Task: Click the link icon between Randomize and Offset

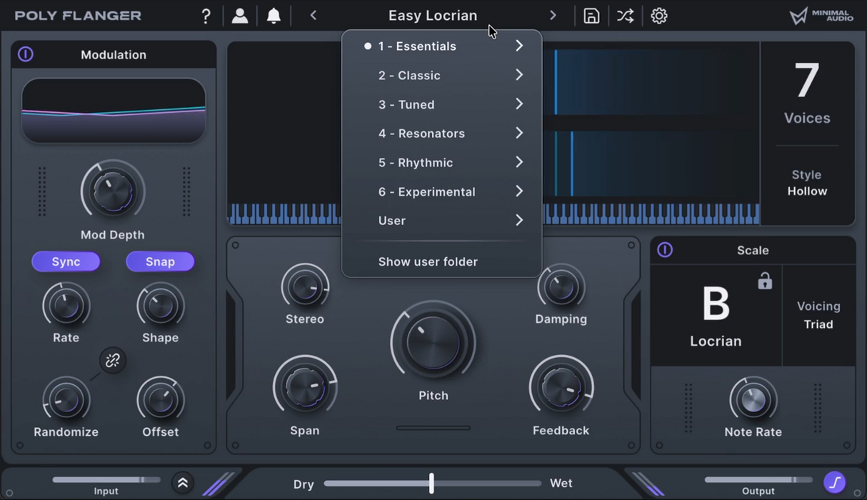Action: [112, 361]
